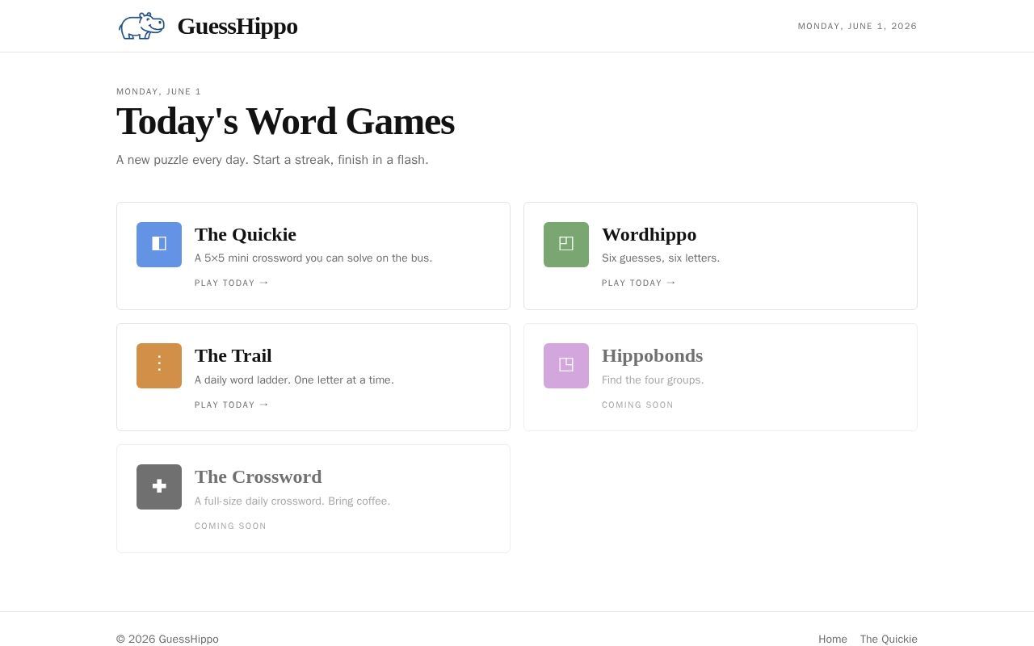Click 'A full-size daily crossword' description
The height and width of the screenshot is (646, 1034).
292,501
